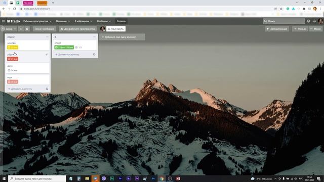
Task: Open Photoshop in the taskbar
Action: 153,178
